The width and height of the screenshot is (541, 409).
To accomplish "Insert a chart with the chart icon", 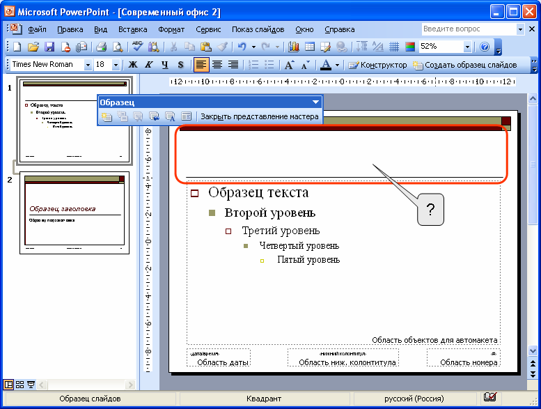I will point(294,47).
